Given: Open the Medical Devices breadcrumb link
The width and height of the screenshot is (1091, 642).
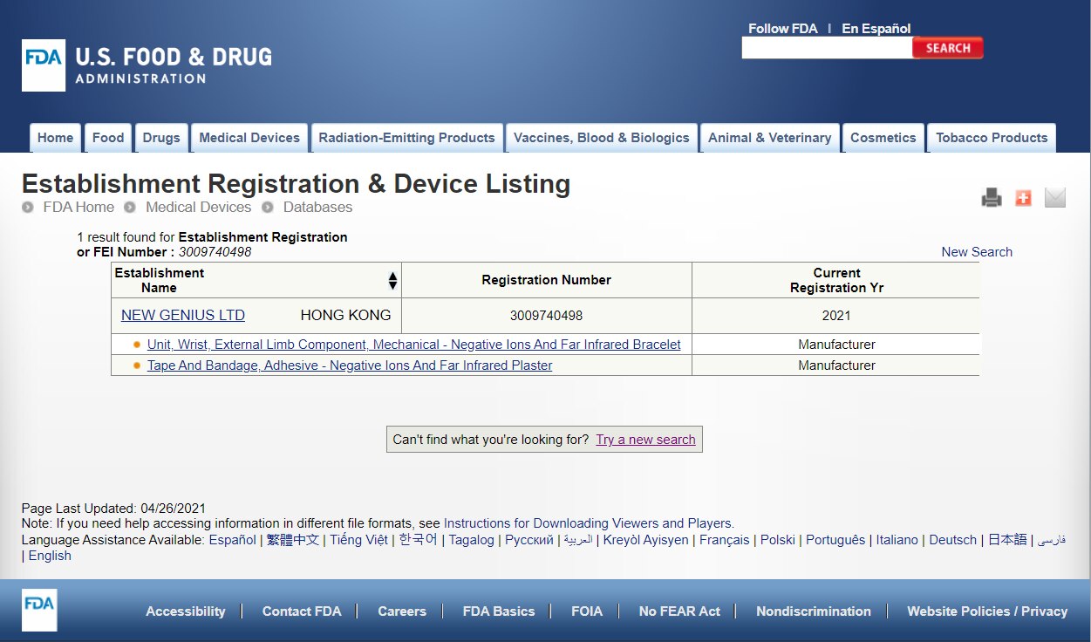Looking at the screenshot, I should (x=198, y=208).
